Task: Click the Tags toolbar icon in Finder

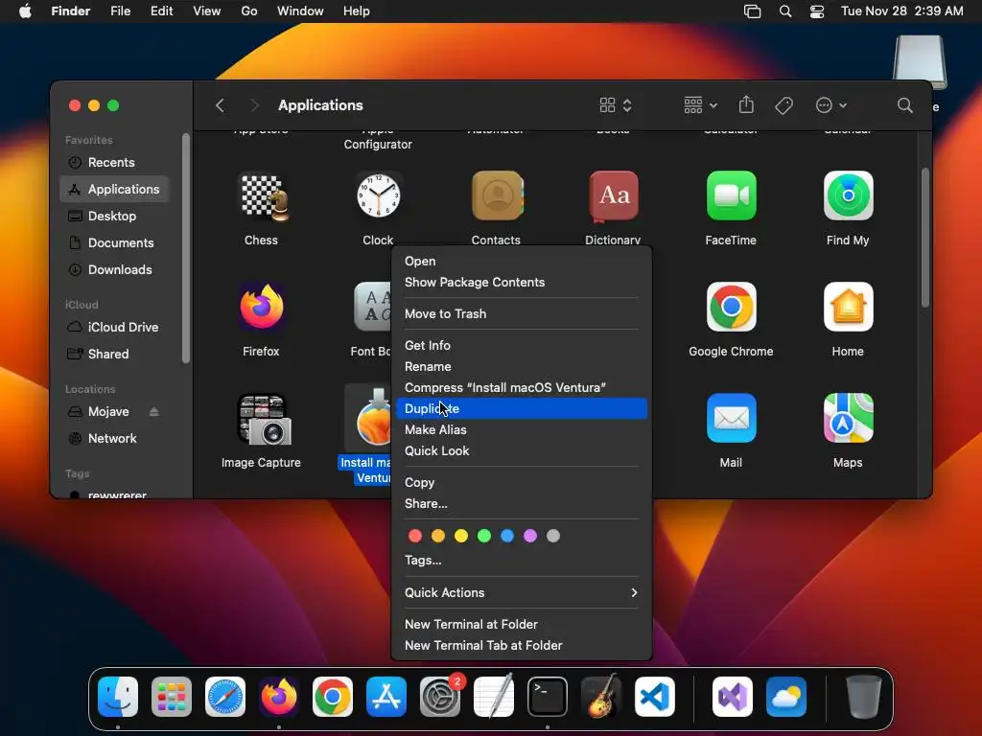Action: click(x=783, y=105)
